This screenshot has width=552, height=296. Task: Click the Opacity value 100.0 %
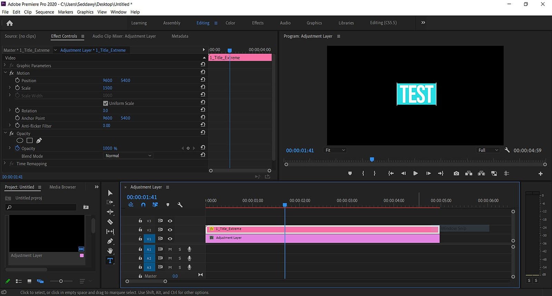[110, 148]
